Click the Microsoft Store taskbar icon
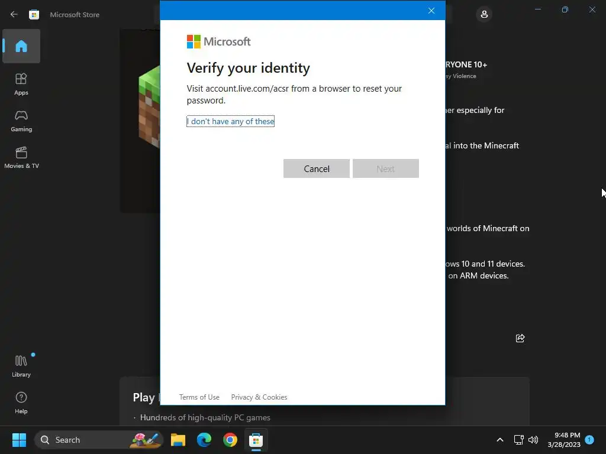Viewport: 606px width, 454px height. (x=256, y=440)
